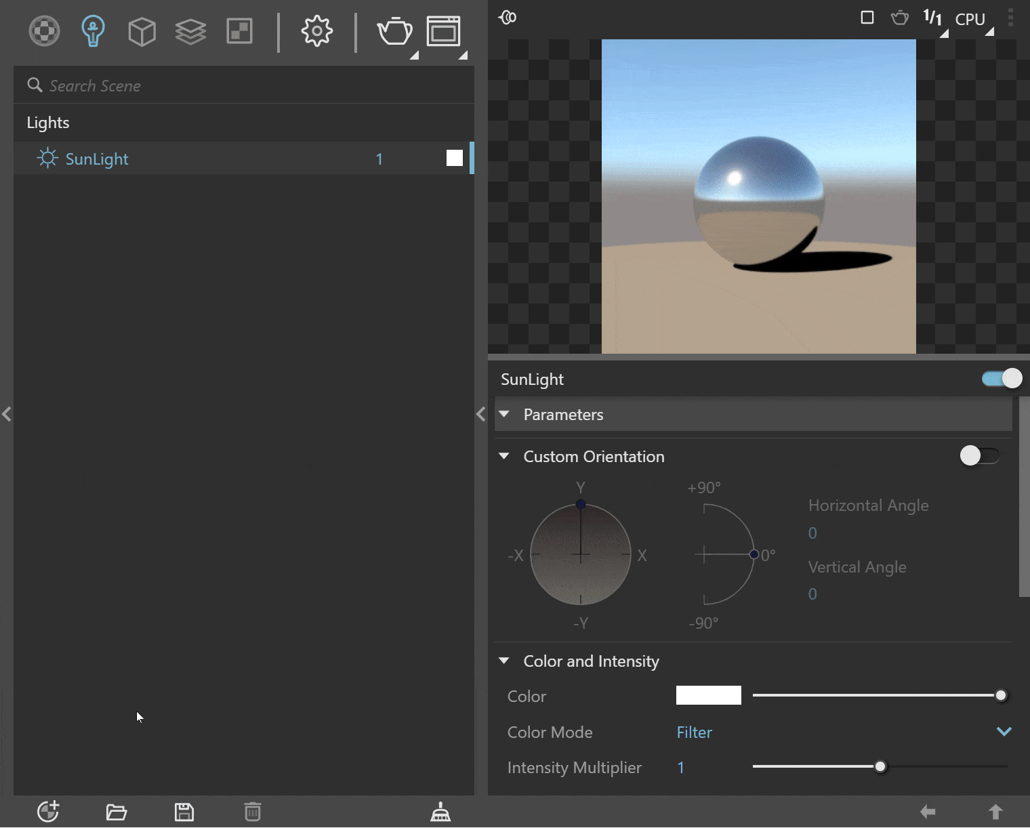
Task: Collapse the Parameters section
Action: pos(504,414)
